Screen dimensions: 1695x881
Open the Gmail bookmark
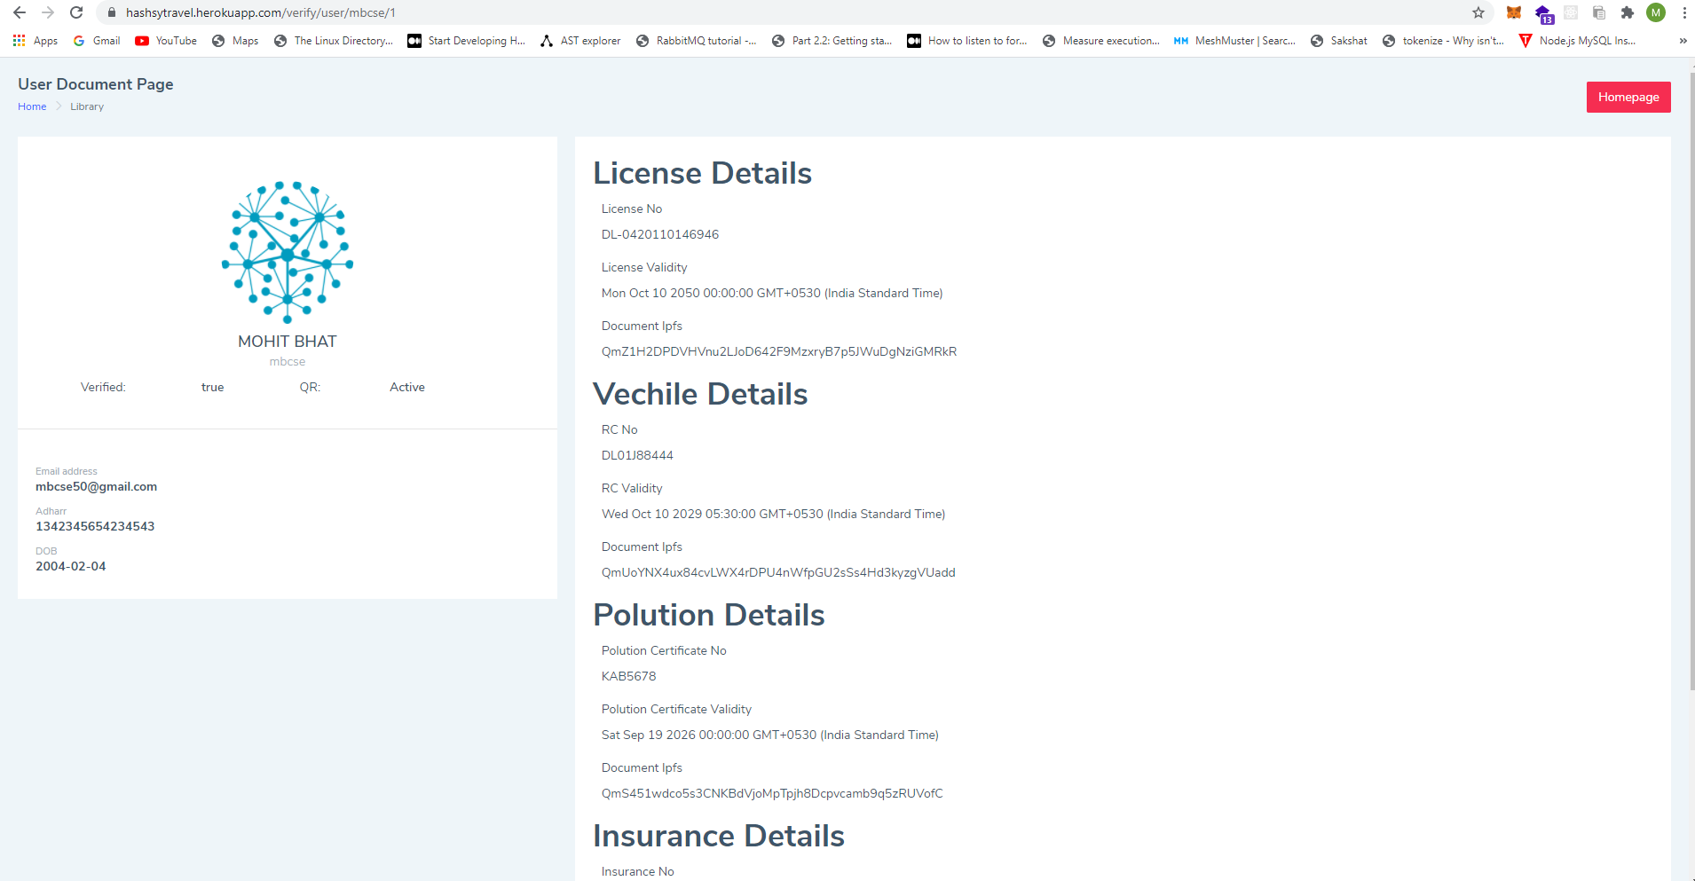click(x=97, y=41)
